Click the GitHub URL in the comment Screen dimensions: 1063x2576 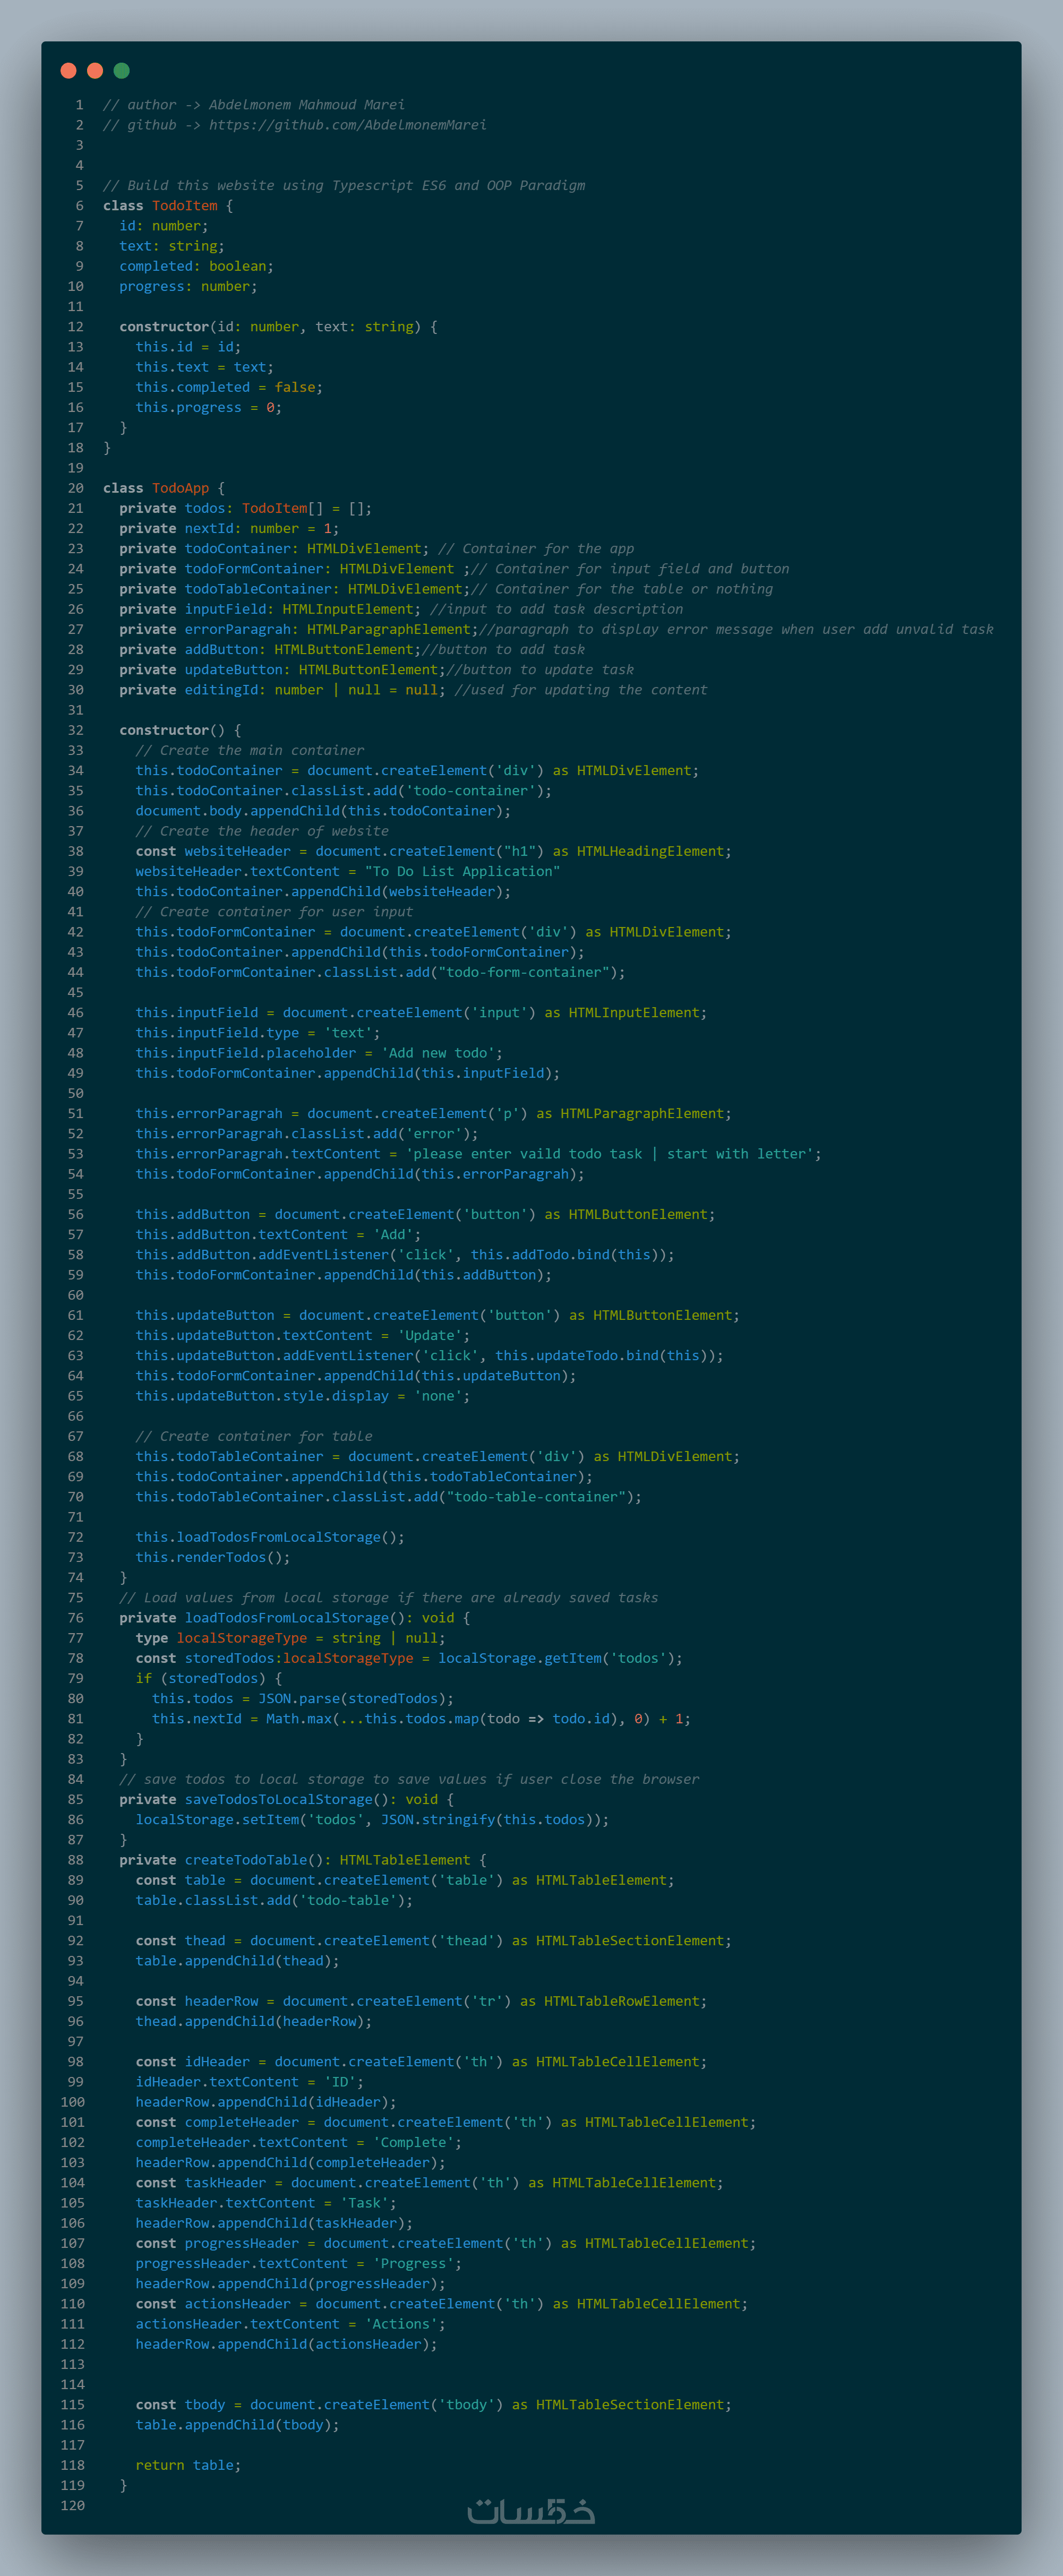pos(347,125)
